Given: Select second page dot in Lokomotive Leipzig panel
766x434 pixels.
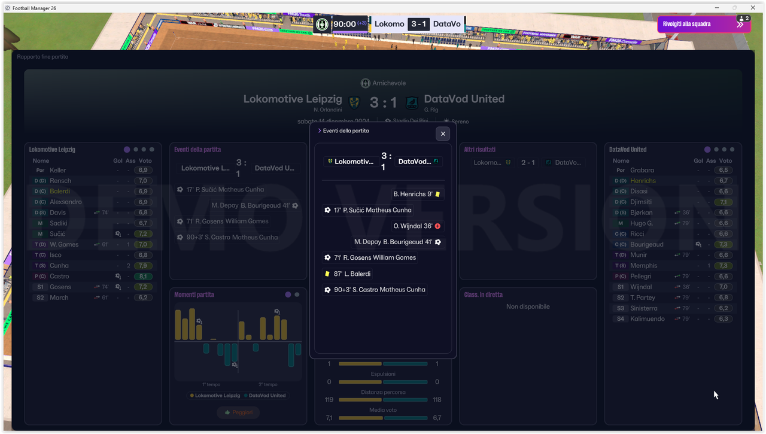Looking at the screenshot, I should (136, 150).
